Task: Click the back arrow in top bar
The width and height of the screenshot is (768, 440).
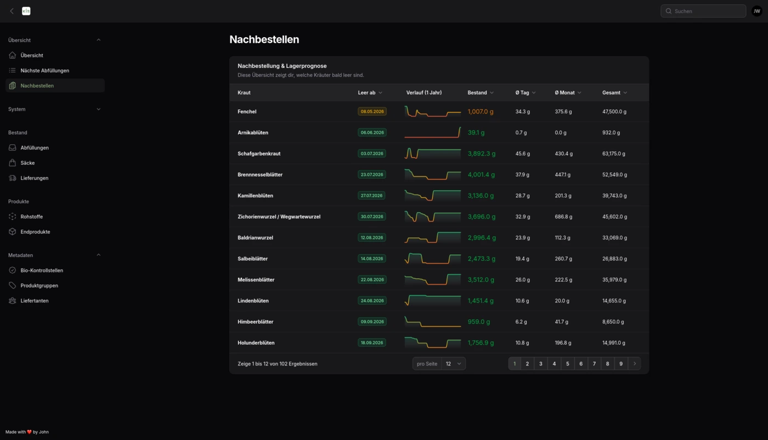Action: pyautogui.click(x=12, y=11)
